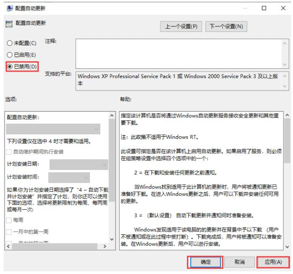Tick the 一月中的第一周 checkbox
This screenshot has height=274, width=293.
point(9,232)
